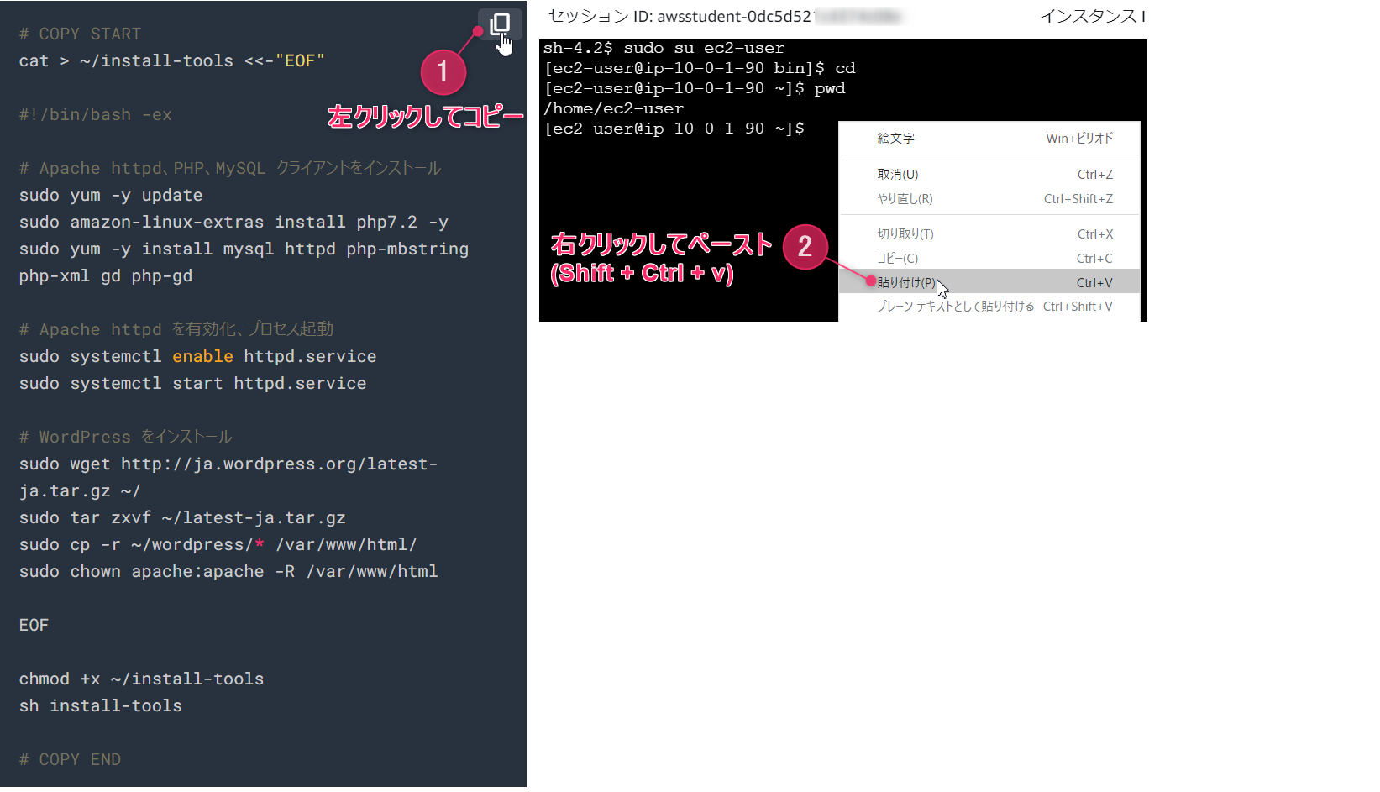
Task: Click the orange 'enable' keyword in the code
Action: tap(202, 356)
